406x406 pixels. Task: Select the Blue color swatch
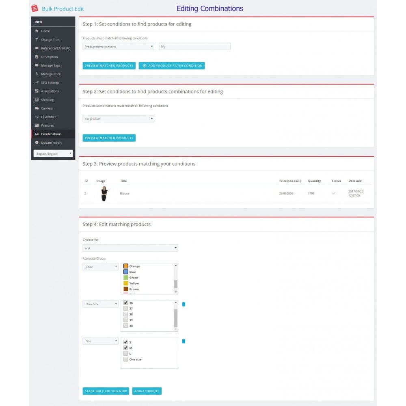[x=126, y=272]
